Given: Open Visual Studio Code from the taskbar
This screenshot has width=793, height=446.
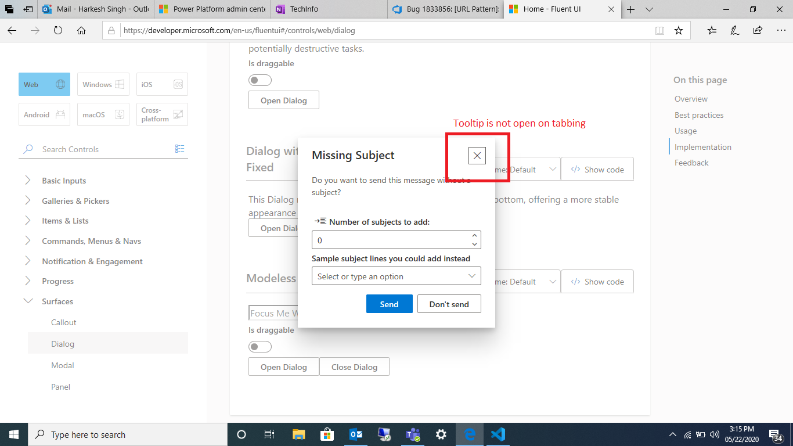Looking at the screenshot, I should pyautogui.click(x=498, y=434).
